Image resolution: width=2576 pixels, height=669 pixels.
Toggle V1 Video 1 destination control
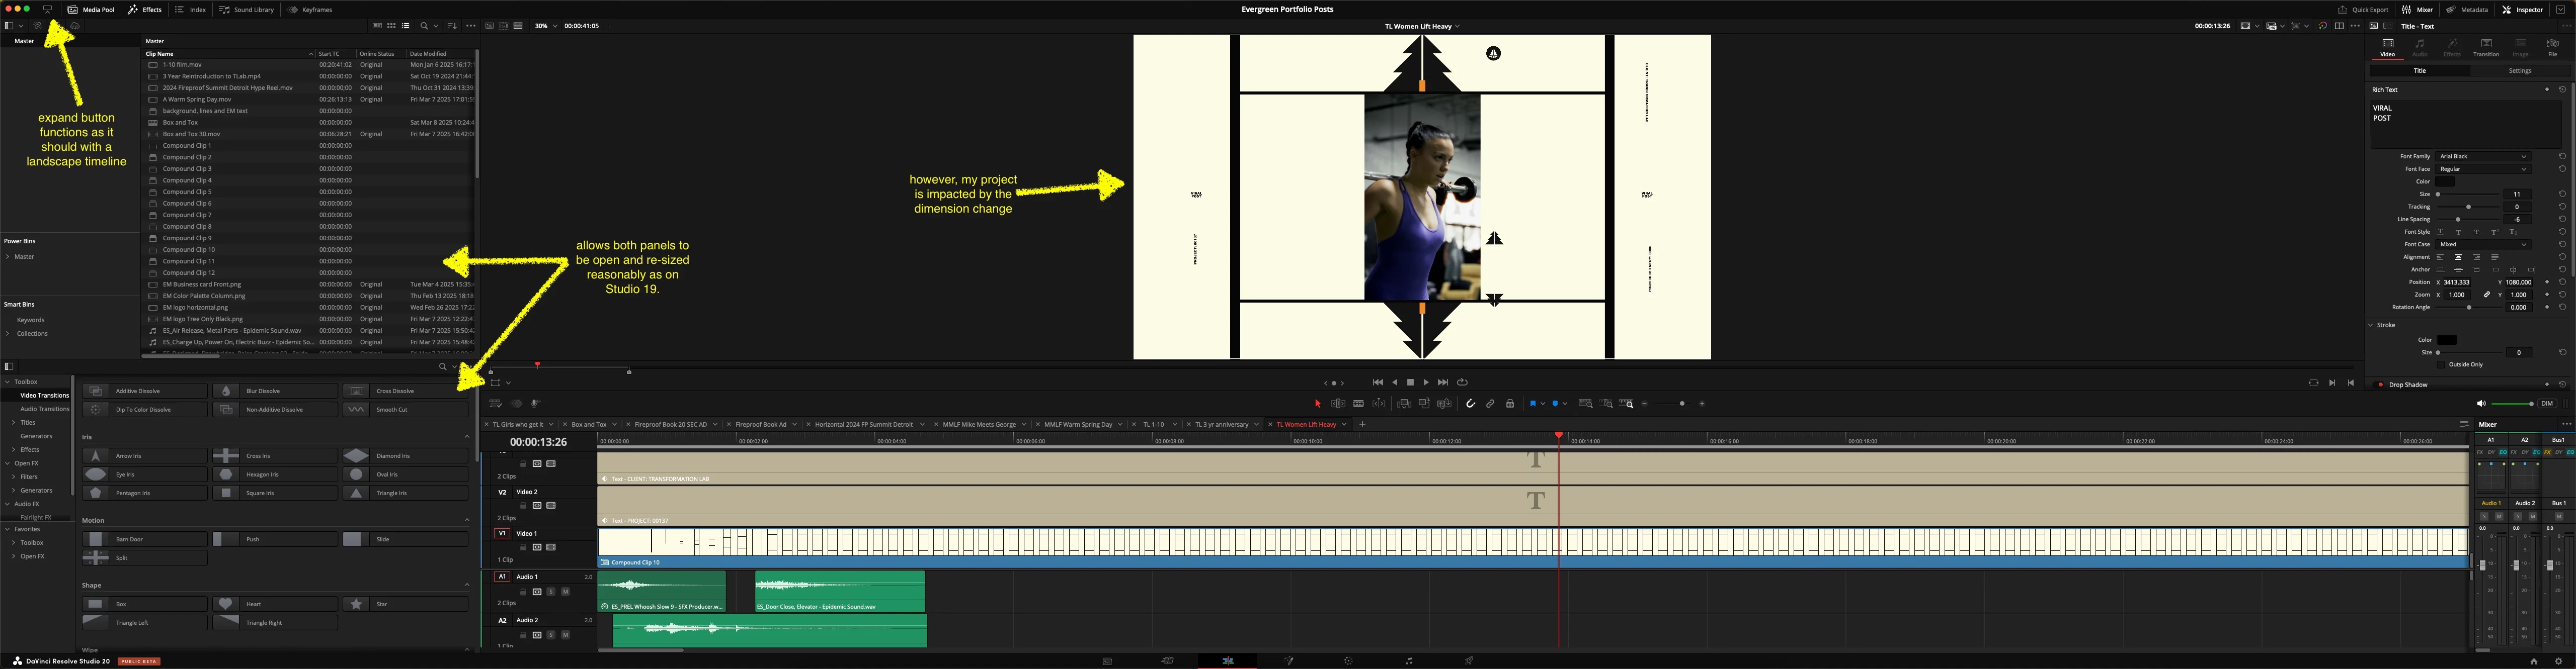502,533
